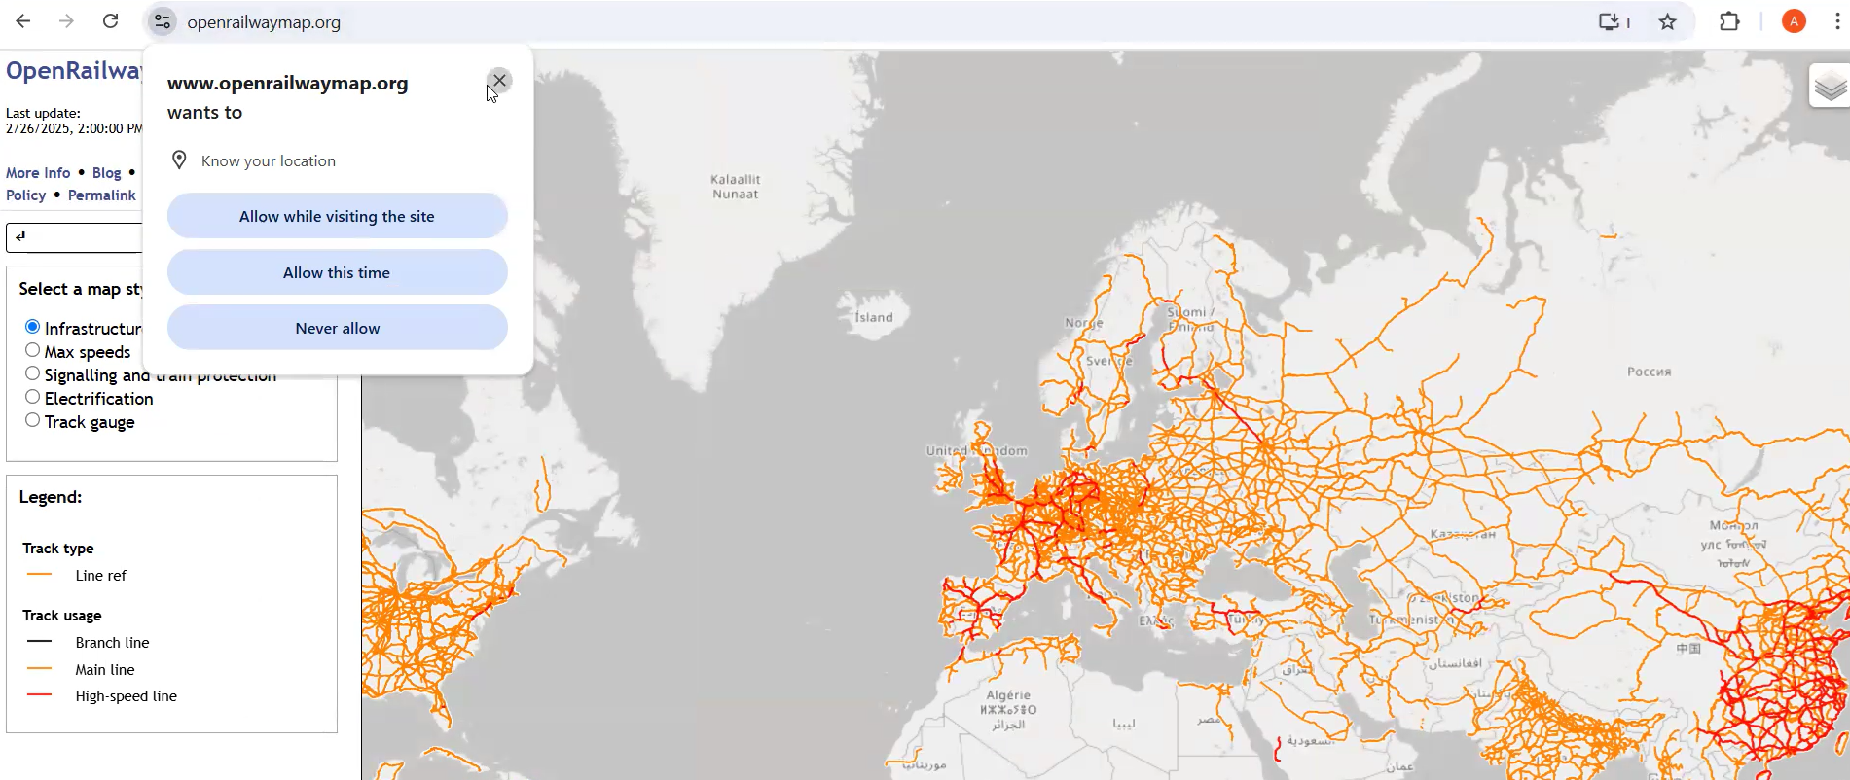Open the Blog link
The height and width of the screenshot is (780, 1850).
[x=107, y=172]
